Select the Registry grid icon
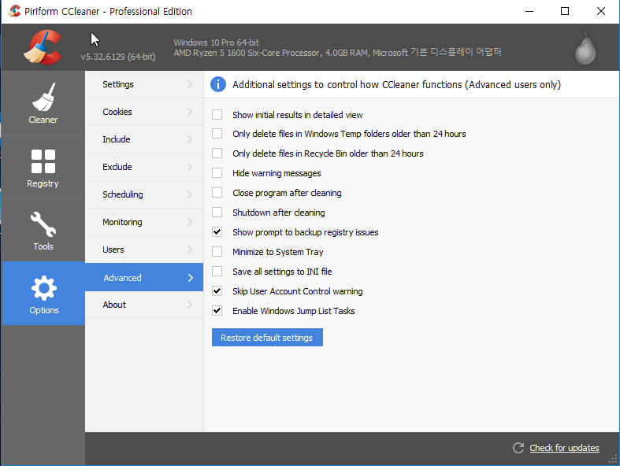 click(x=43, y=161)
